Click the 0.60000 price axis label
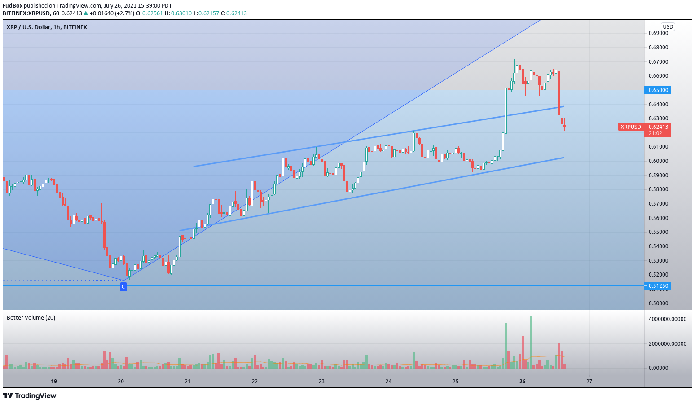 (658, 161)
